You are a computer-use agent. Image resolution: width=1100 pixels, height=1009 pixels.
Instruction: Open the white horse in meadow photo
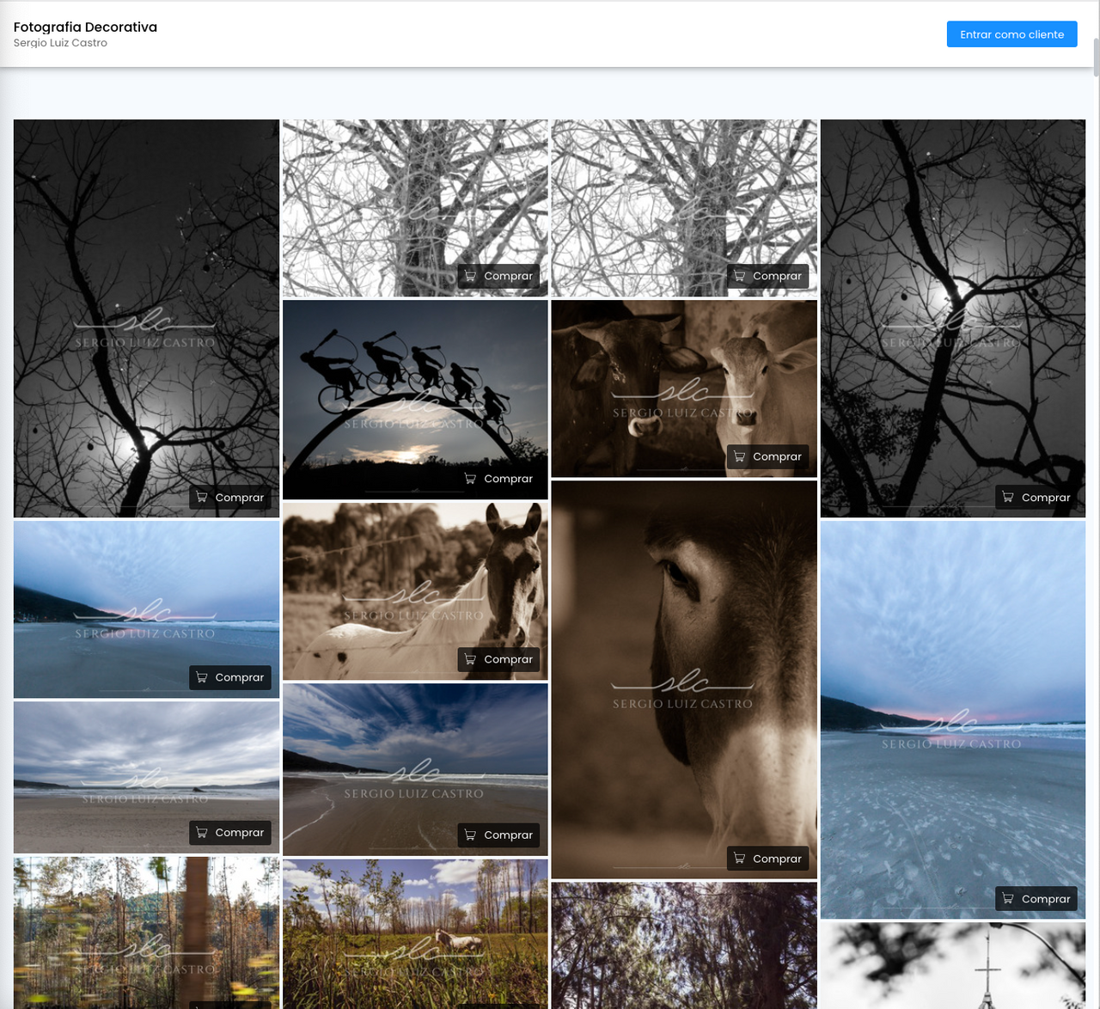pyautogui.click(x=415, y=933)
